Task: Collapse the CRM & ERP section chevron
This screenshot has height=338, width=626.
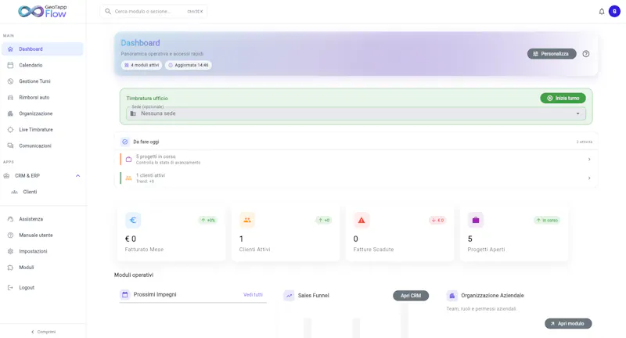Action: (x=77, y=175)
